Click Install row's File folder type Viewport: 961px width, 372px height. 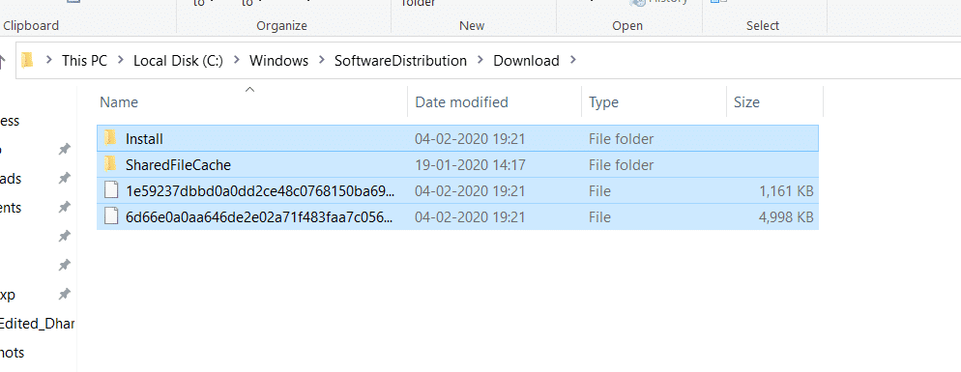621,139
